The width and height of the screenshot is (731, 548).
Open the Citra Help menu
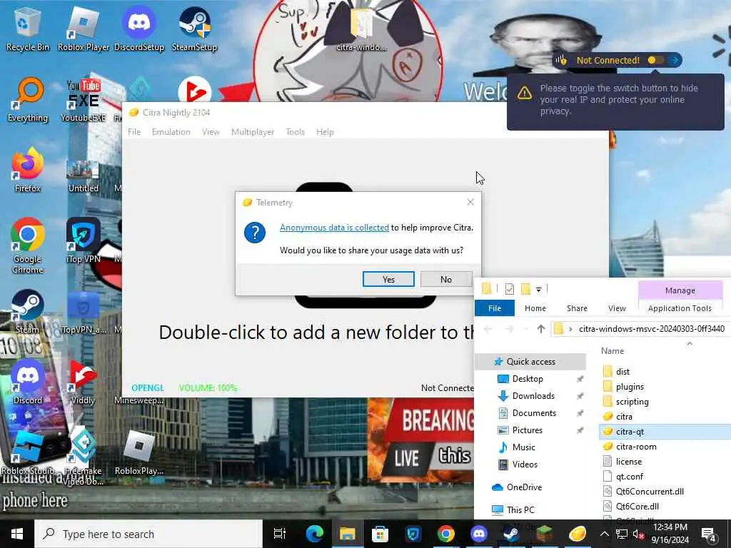tap(325, 132)
